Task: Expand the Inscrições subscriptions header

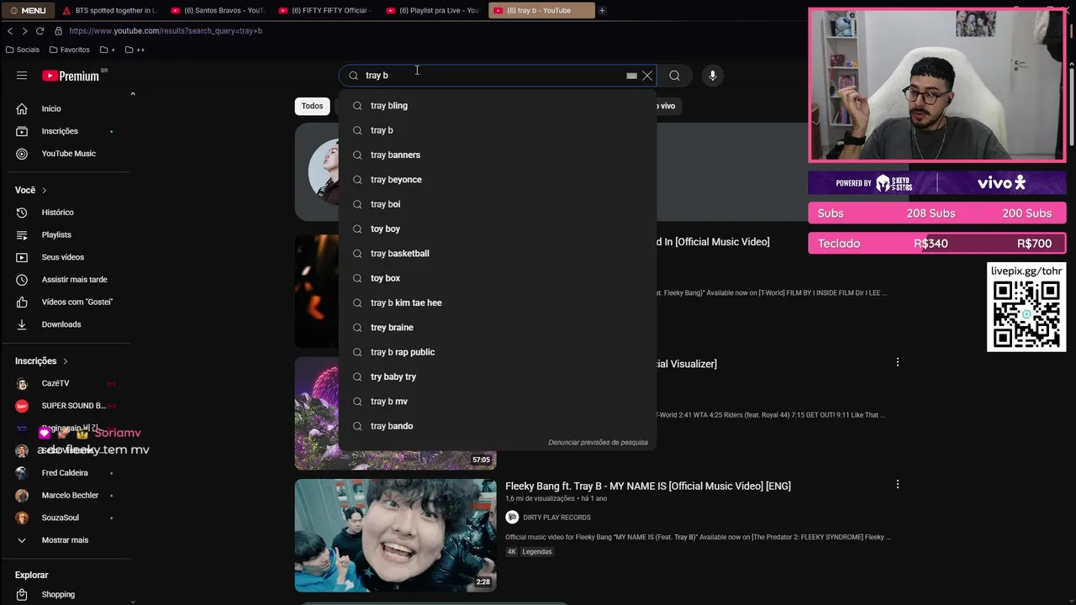Action: pos(41,361)
